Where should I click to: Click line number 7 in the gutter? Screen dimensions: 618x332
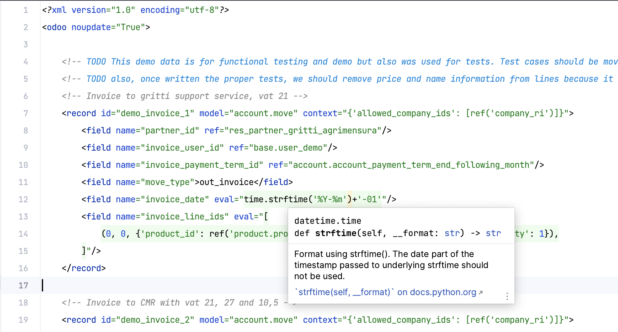click(25, 113)
